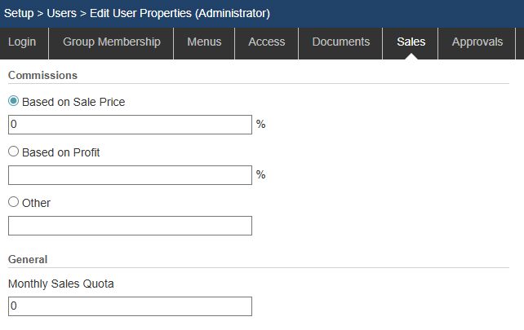524x330 pixels.
Task: Enable the Other commission radio button
Action: tap(14, 202)
